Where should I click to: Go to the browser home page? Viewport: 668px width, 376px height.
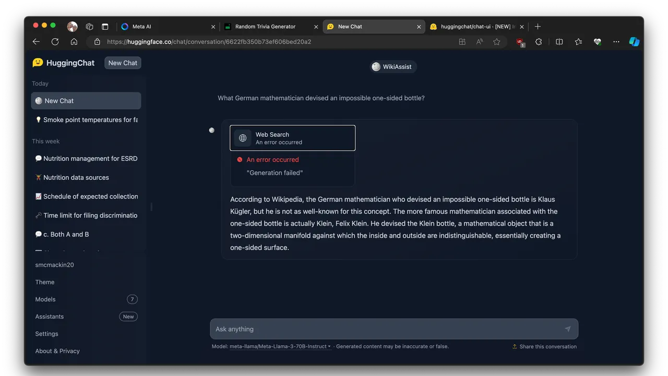coord(74,42)
